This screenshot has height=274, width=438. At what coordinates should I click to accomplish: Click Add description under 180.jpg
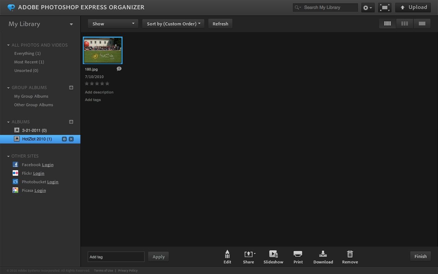99,92
